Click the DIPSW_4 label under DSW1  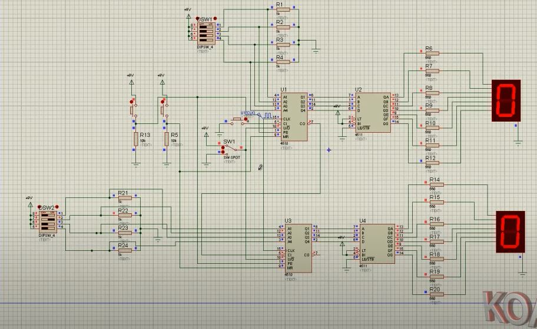tap(205, 47)
